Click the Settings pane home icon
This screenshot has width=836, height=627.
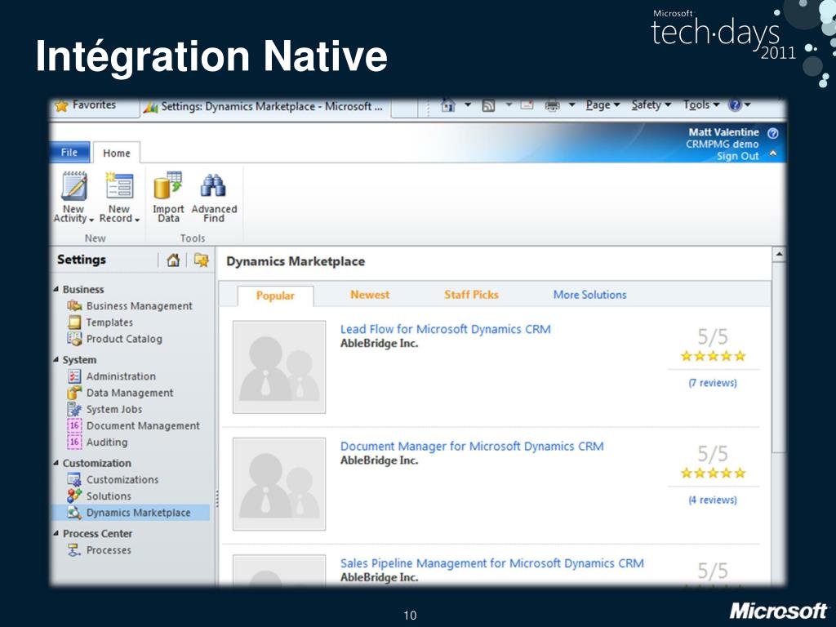[x=173, y=260]
